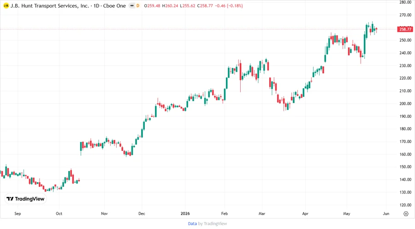Click the Apr label on time axis
Screen dimensions: 415x229
(x=305, y=214)
